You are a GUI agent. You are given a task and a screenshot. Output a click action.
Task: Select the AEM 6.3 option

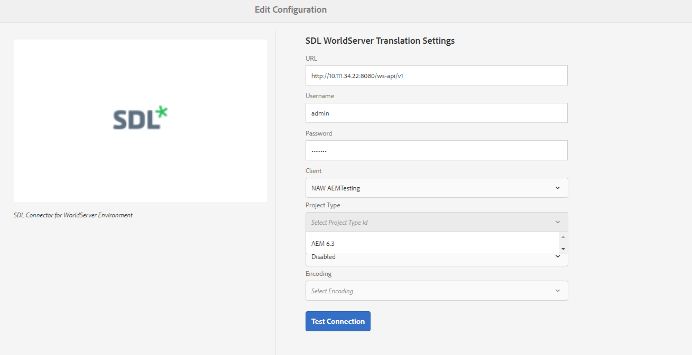(x=432, y=244)
